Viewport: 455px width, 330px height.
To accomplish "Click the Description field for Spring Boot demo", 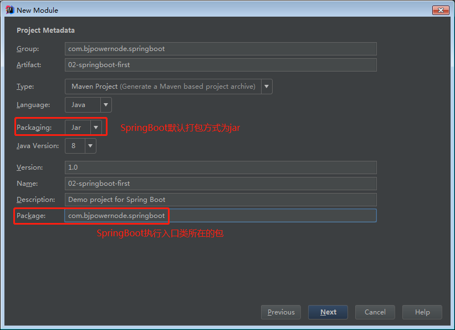I will 221,200.
